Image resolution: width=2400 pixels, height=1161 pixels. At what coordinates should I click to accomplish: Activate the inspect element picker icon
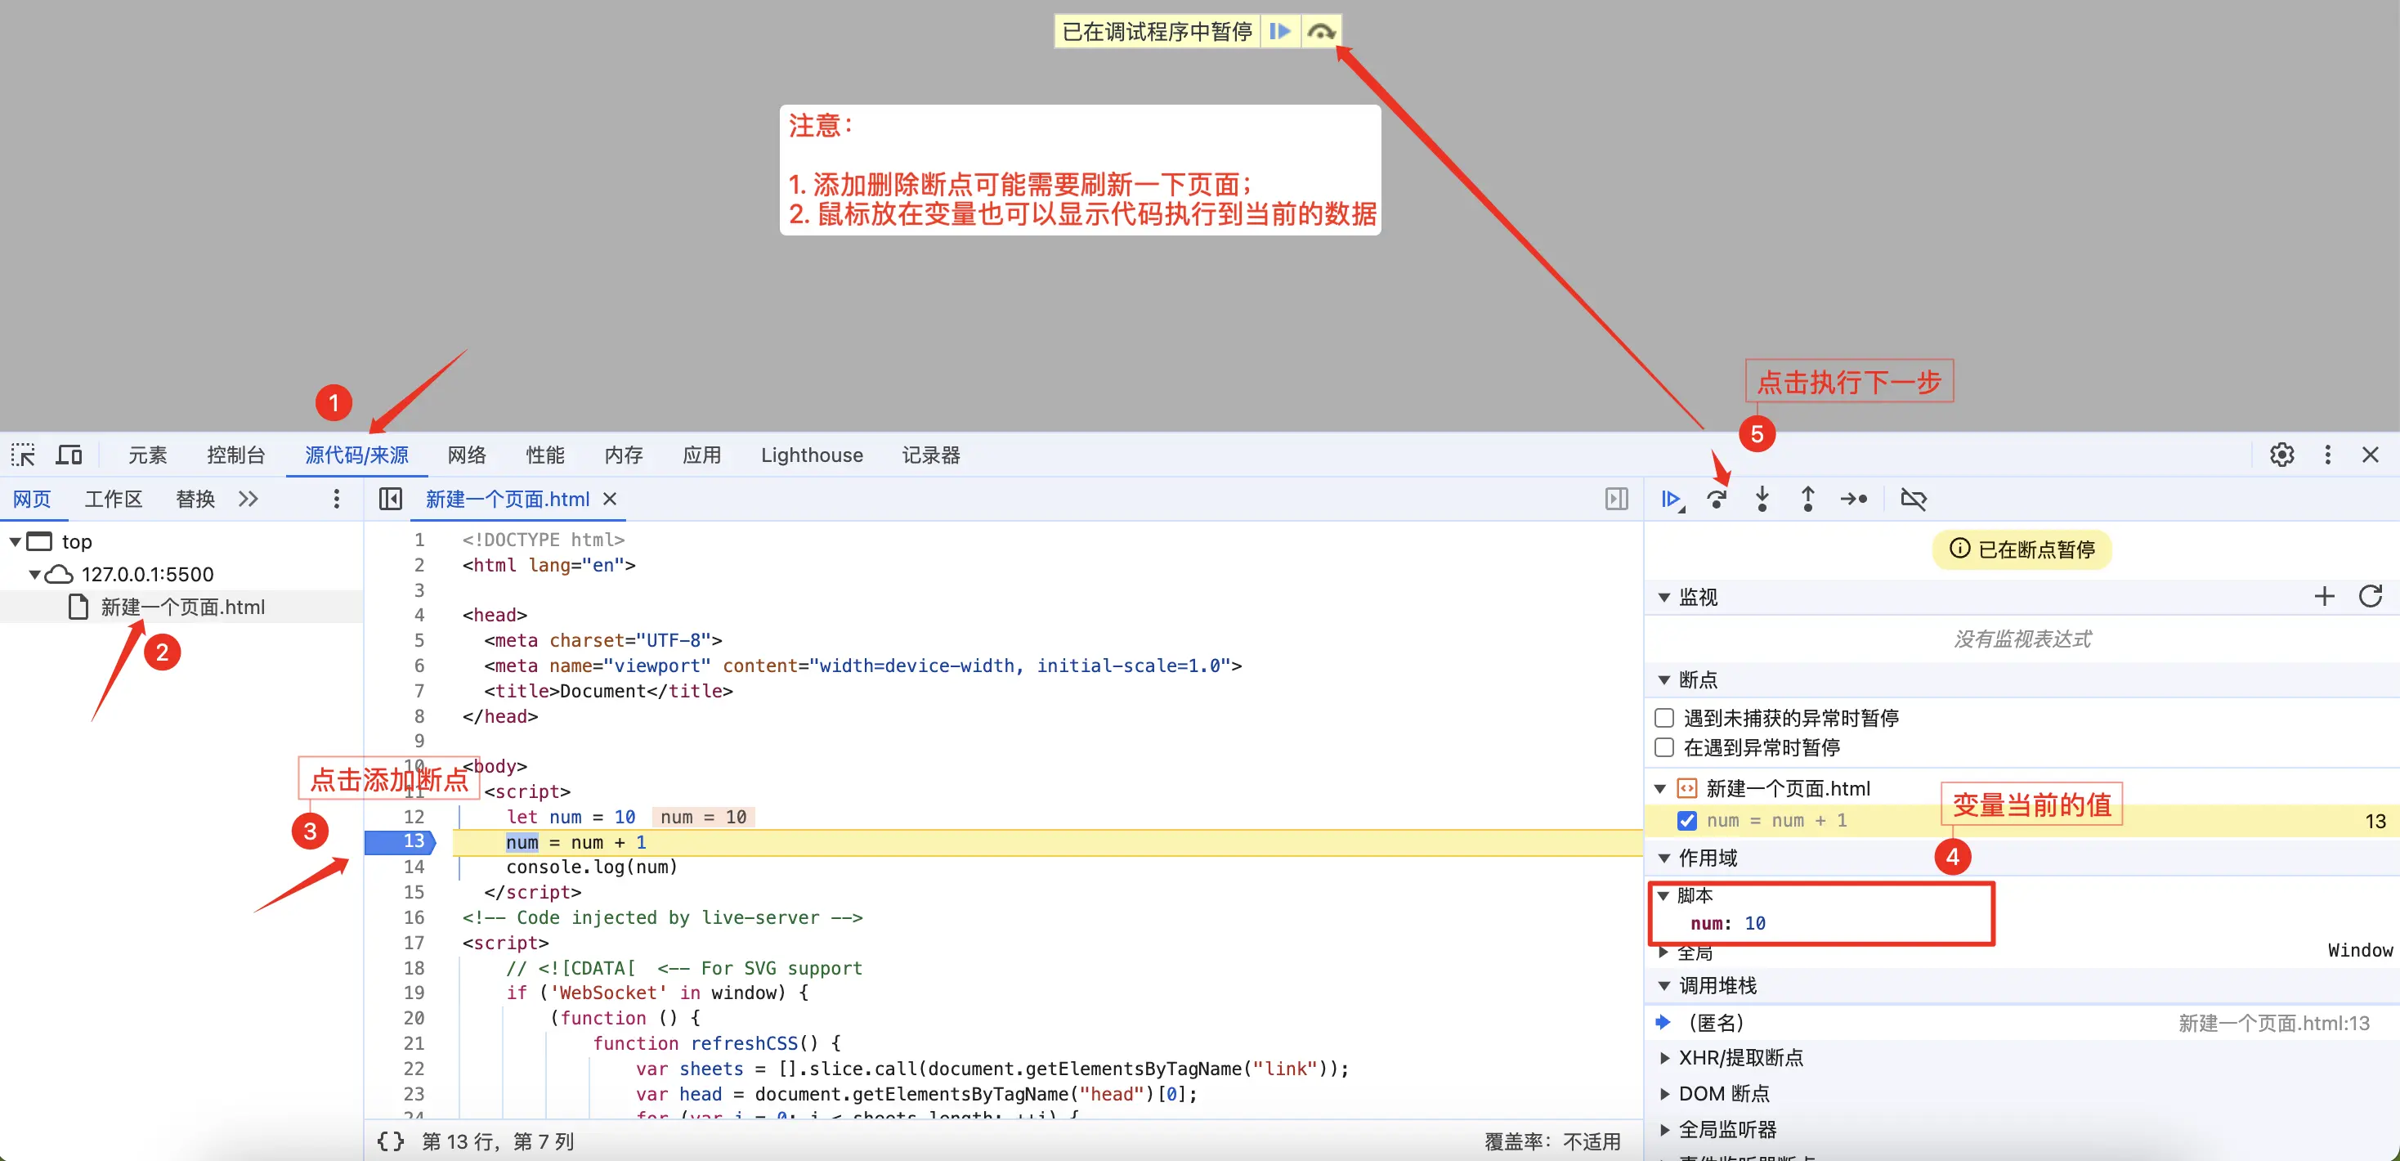[x=23, y=455]
